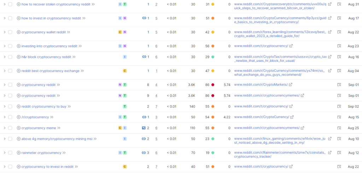
Task: Click date 'Aug 31' in first row
Action: tap(353, 4)
